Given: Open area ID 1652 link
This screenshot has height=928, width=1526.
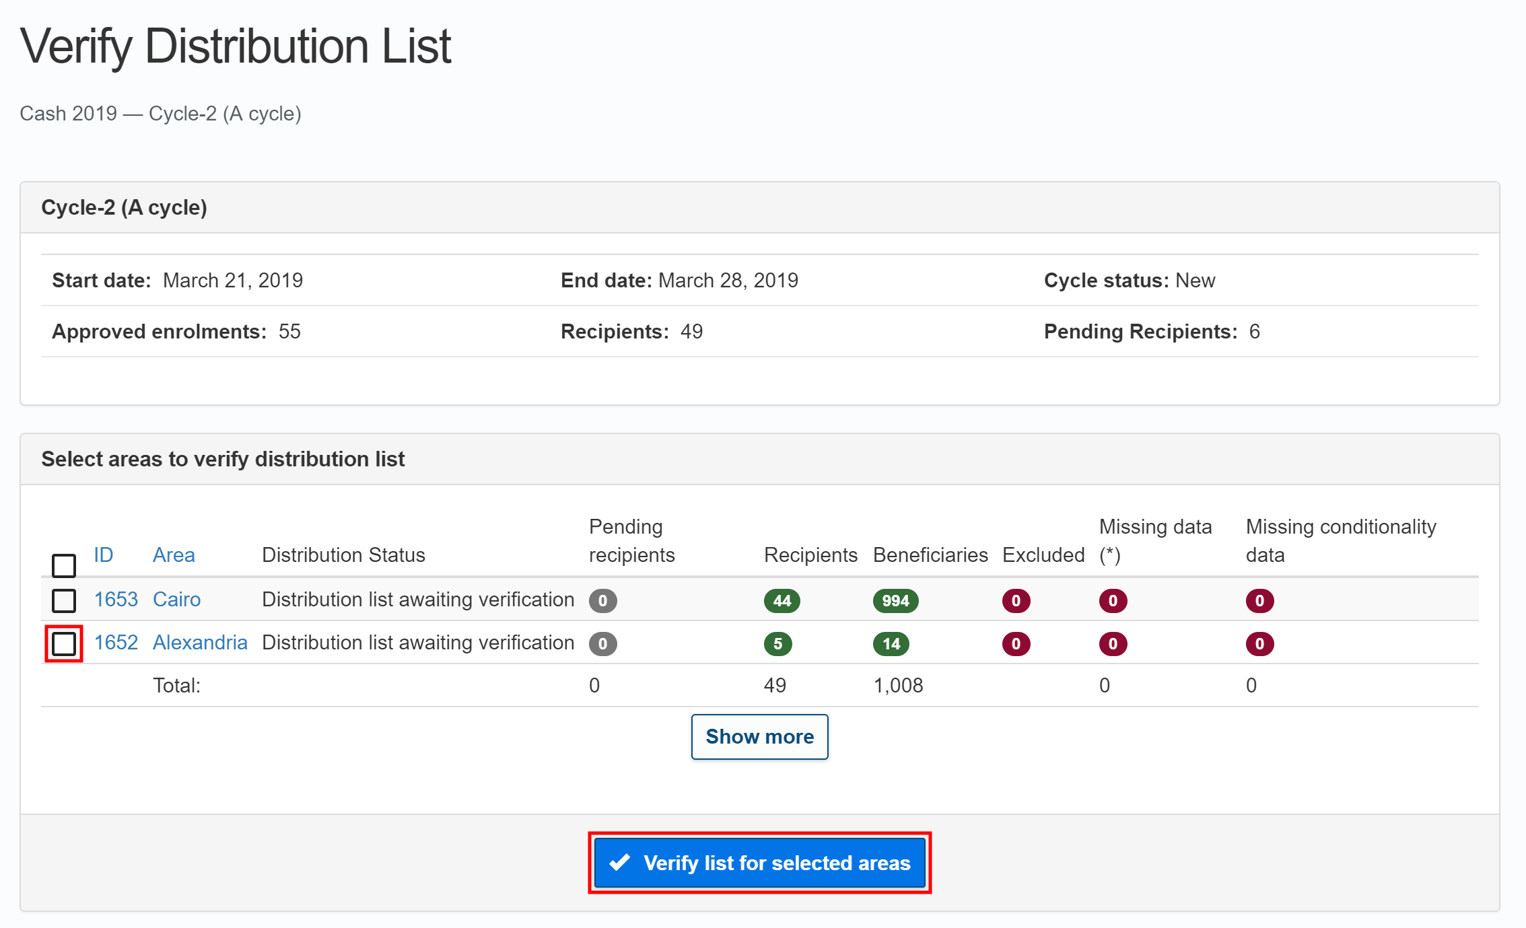Looking at the screenshot, I should [x=116, y=643].
